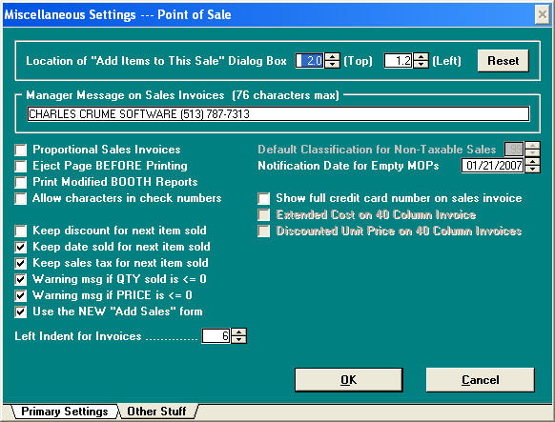
Task: Toggle Discounted Unit Price on 40 Column
Action: pos(264,231)
